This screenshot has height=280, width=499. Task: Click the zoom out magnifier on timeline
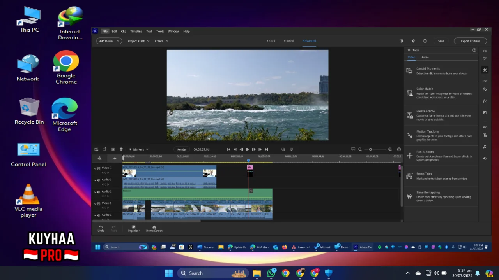pyautogui.click(x=360, y=149)
